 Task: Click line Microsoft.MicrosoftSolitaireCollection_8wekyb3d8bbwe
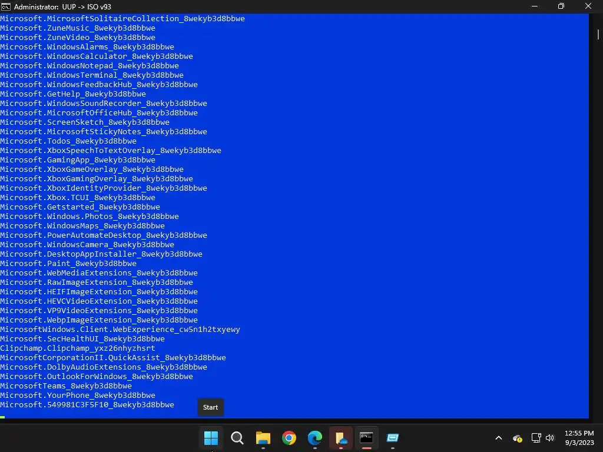pos(122,18)
